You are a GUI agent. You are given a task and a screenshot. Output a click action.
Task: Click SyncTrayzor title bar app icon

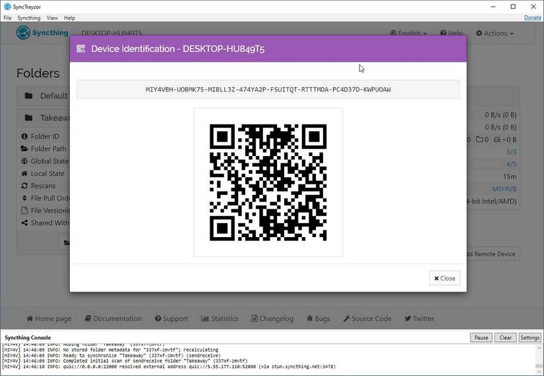pyautogui.click(x=7, y=7)
